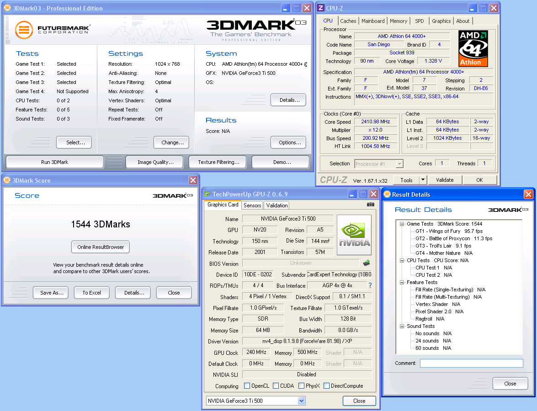Click the Tools button in CPU-Z
This screenshot has height=411, width=537.
[406, 179]
